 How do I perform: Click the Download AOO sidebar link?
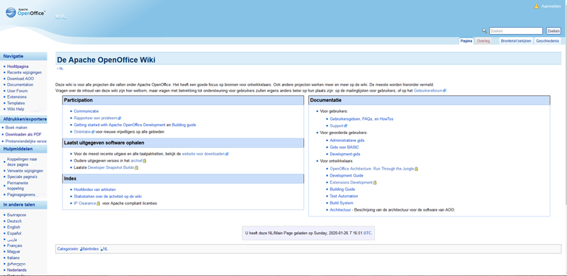coord(21,79)
